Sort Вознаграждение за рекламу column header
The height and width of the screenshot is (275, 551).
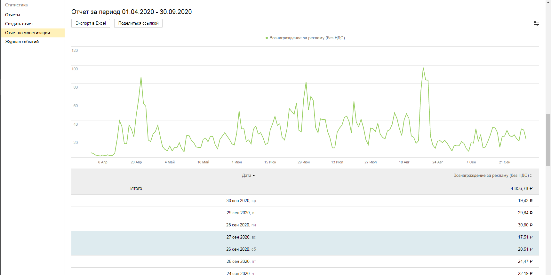pyautogui.click(x=492, y=176)
